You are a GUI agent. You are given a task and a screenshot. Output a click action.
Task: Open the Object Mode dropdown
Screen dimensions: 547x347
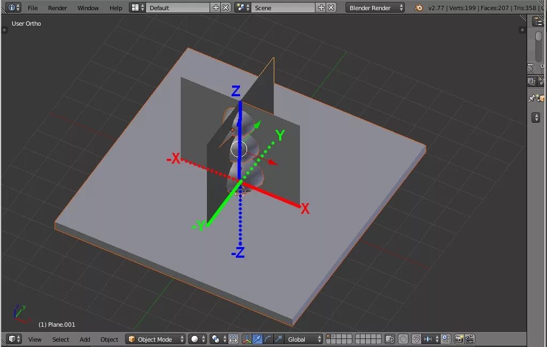(155, 340)
